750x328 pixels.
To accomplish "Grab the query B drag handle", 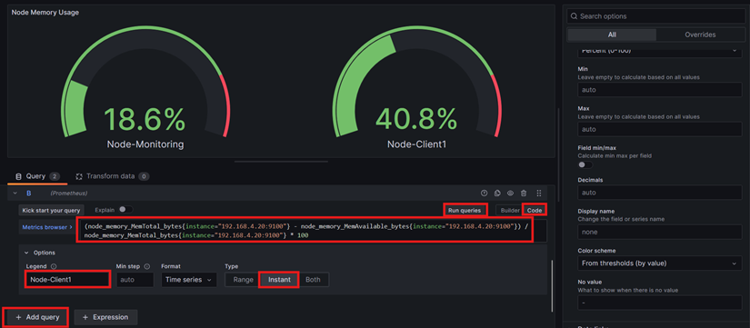I will pyautogui.click(x=538, y=194).
